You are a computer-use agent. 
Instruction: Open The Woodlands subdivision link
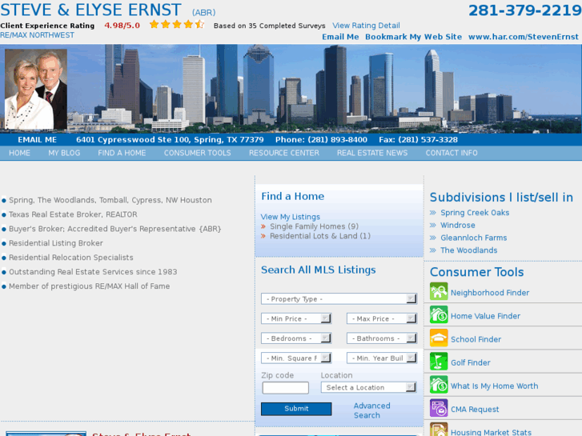click(469, 250)
